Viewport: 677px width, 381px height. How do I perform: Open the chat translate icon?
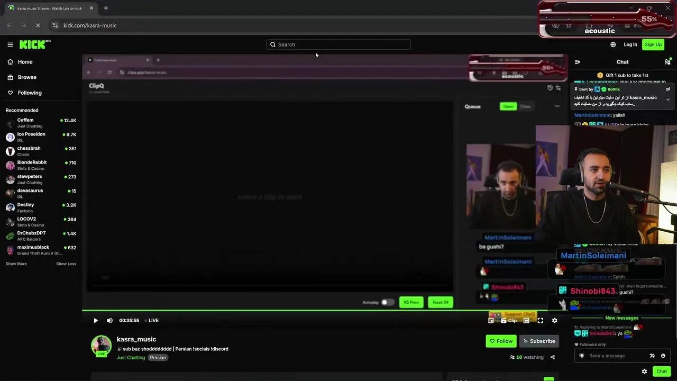(652, 356)
